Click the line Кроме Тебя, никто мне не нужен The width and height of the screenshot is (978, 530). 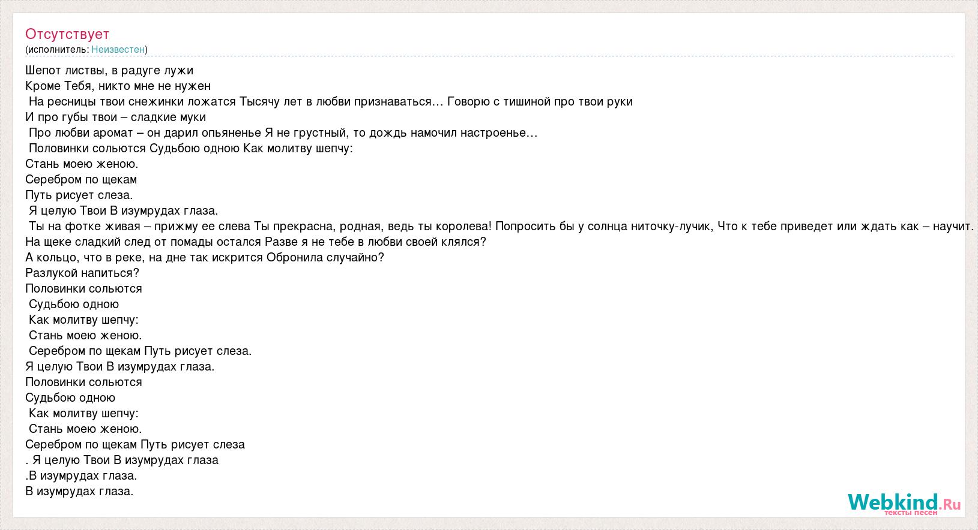click(118, 86)
